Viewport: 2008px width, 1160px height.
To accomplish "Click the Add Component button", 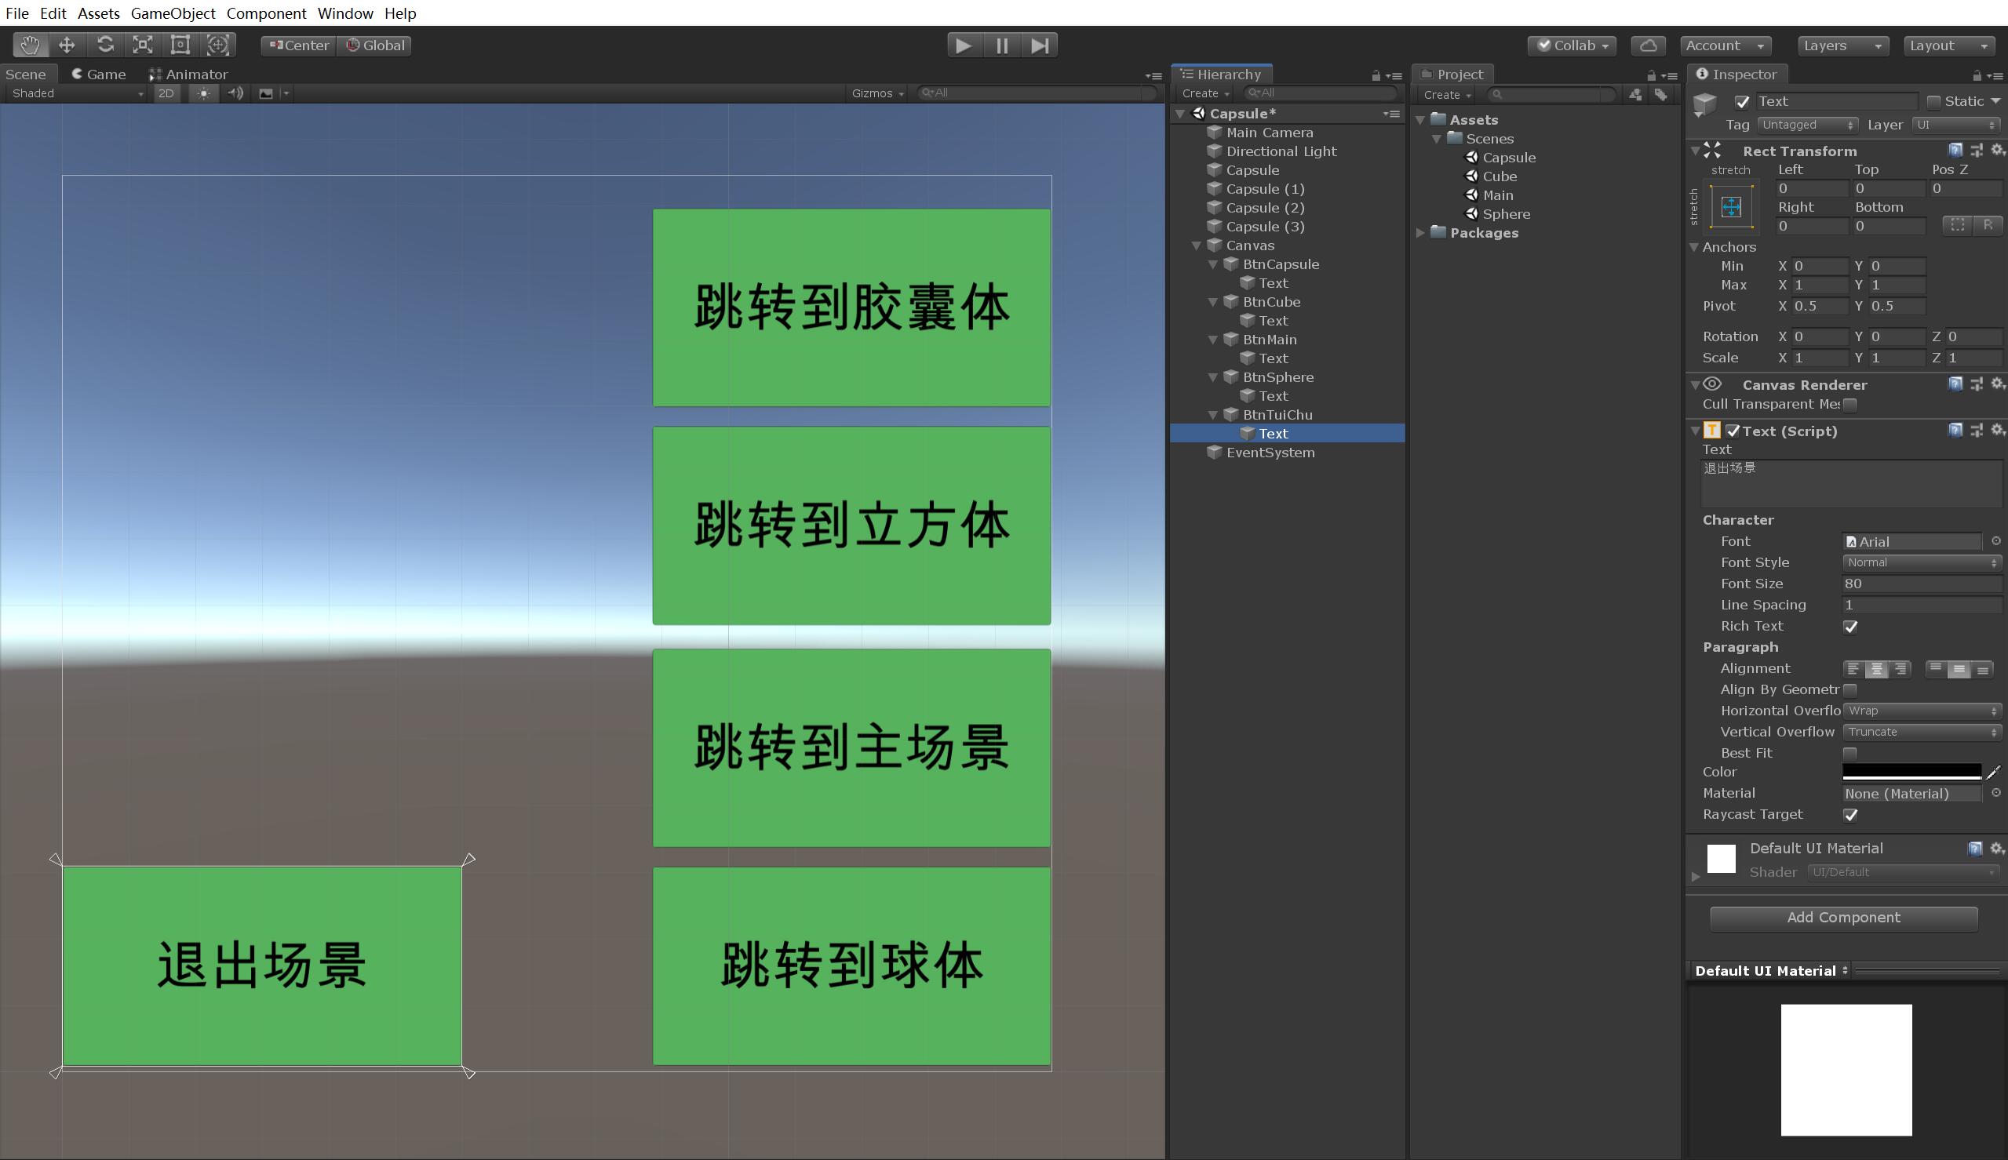I will pyautogui.click(x=1843, y=918).
